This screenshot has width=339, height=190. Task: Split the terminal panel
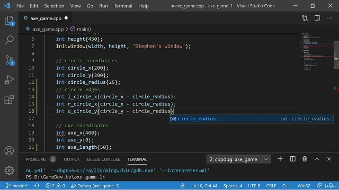click(292, 159)
